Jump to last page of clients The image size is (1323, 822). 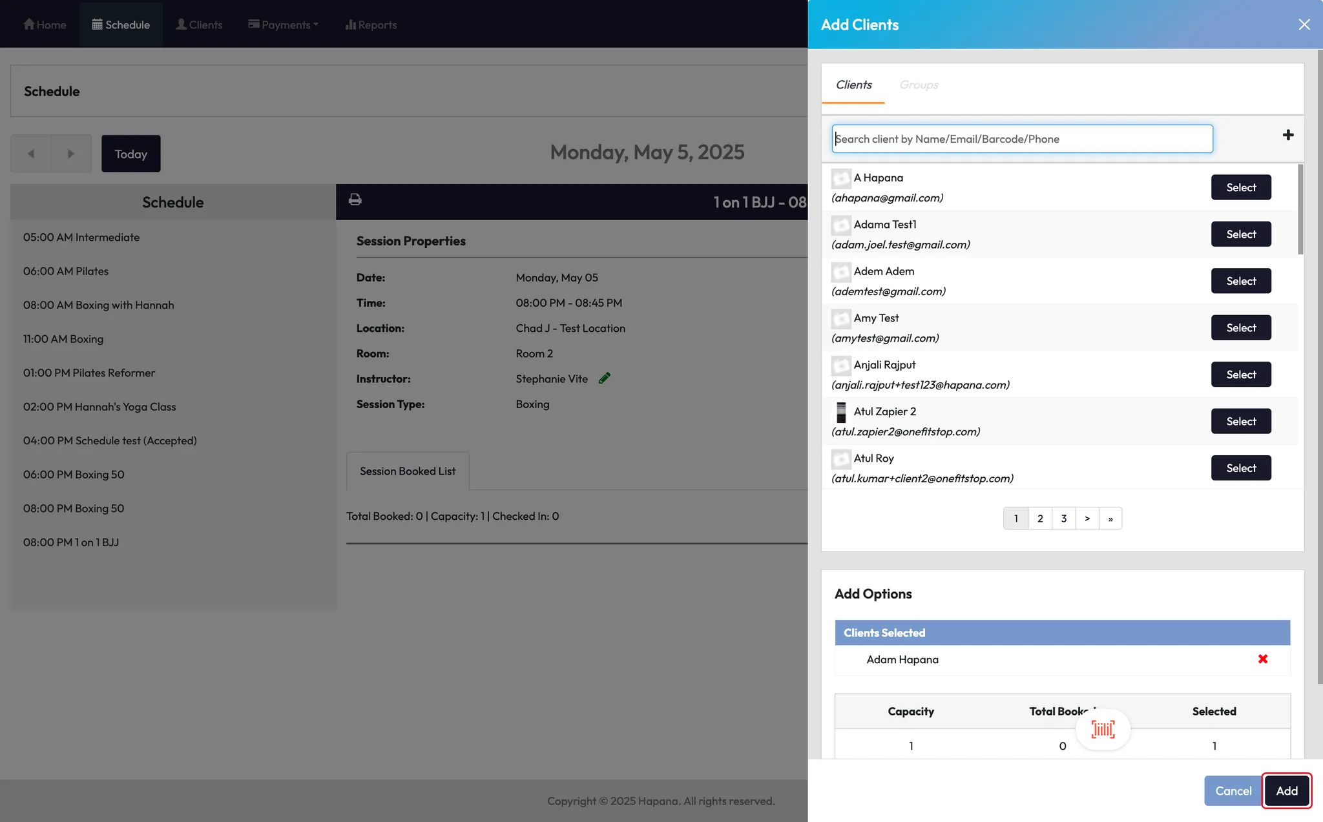(x=1110, y=519)
